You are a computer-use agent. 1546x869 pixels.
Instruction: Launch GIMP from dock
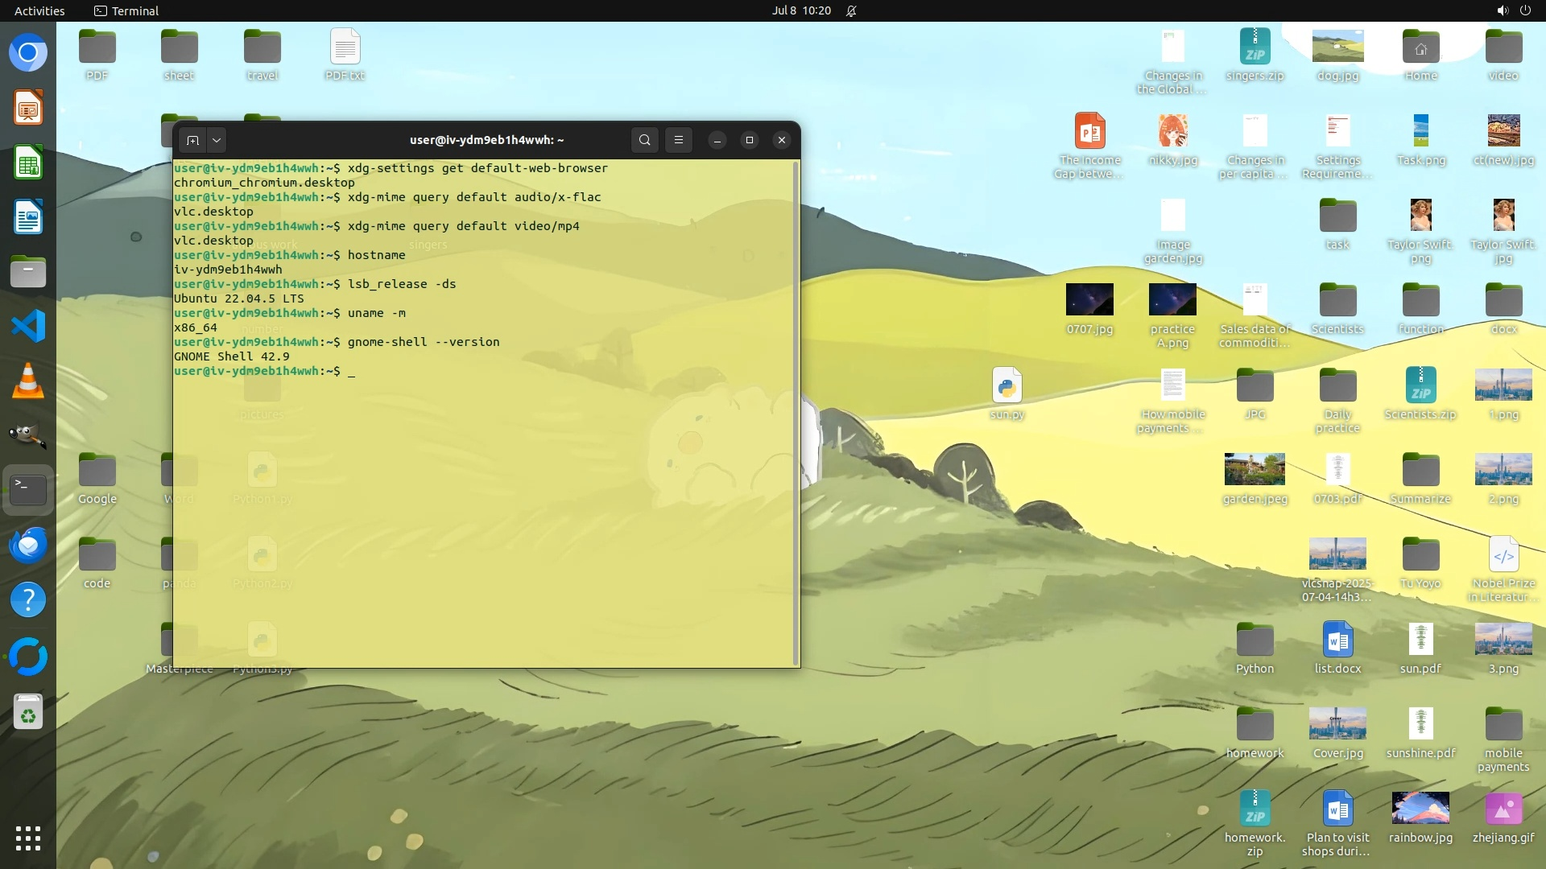click(x=28, y=435)
